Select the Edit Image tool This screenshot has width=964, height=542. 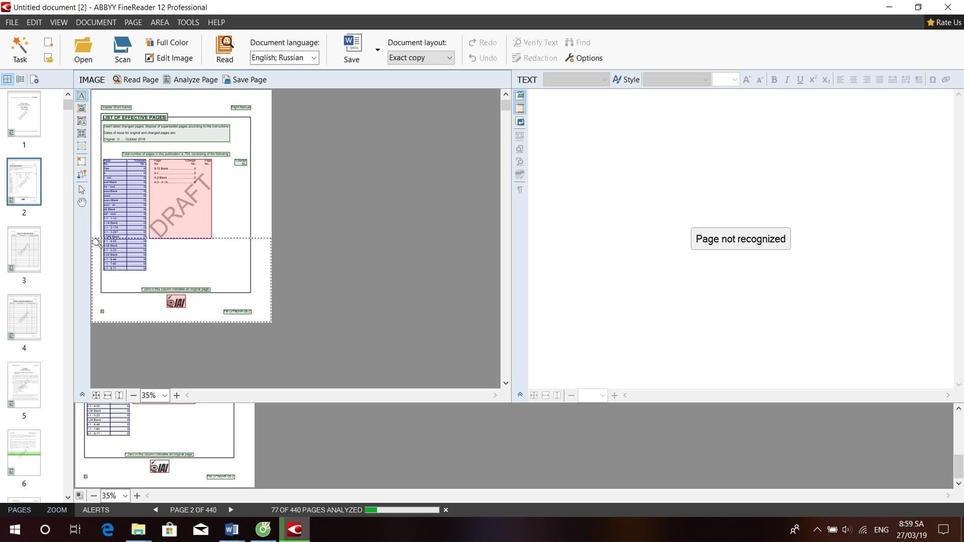pos(169,58)
